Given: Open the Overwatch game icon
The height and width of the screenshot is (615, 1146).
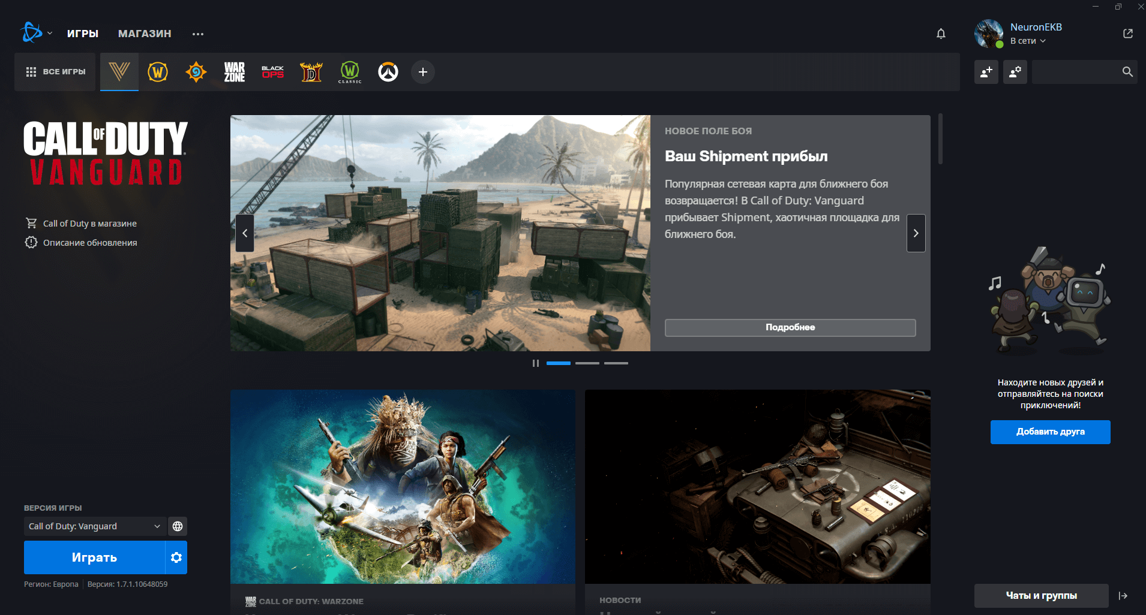Looking at the screenshot, I should [x=388, y=72].
